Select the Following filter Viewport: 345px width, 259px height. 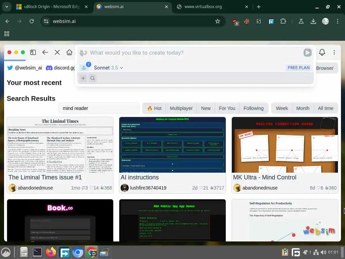tap(253, 108)
